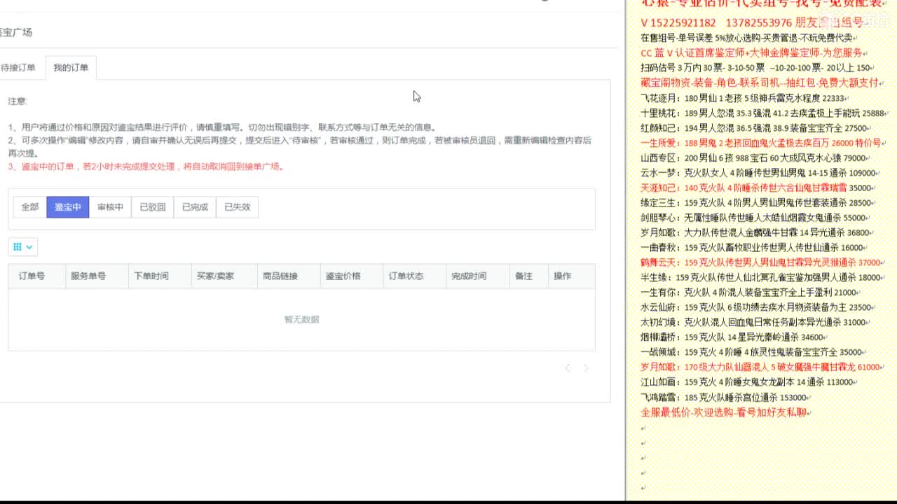
Task: Click the previous page arrow
Action: tap(567, 368)
